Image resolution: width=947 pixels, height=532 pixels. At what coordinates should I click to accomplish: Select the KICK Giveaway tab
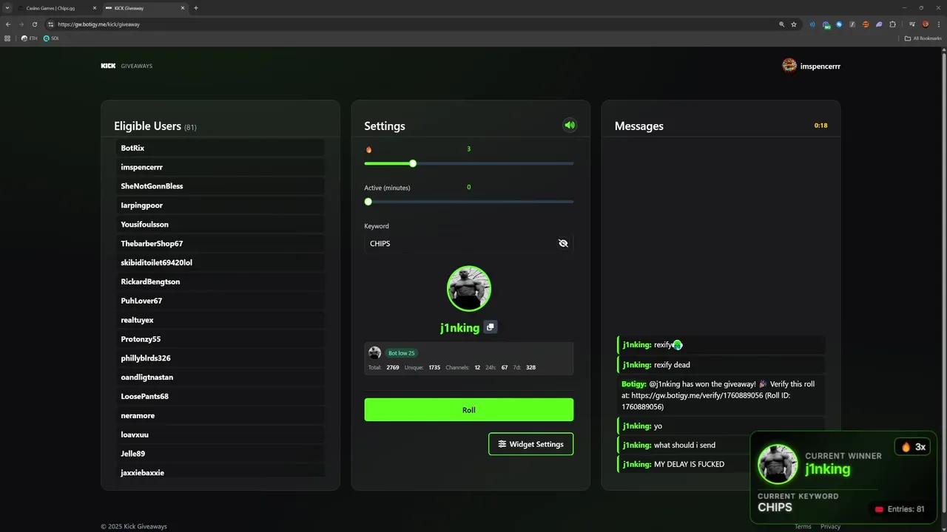tap(145, 8)
